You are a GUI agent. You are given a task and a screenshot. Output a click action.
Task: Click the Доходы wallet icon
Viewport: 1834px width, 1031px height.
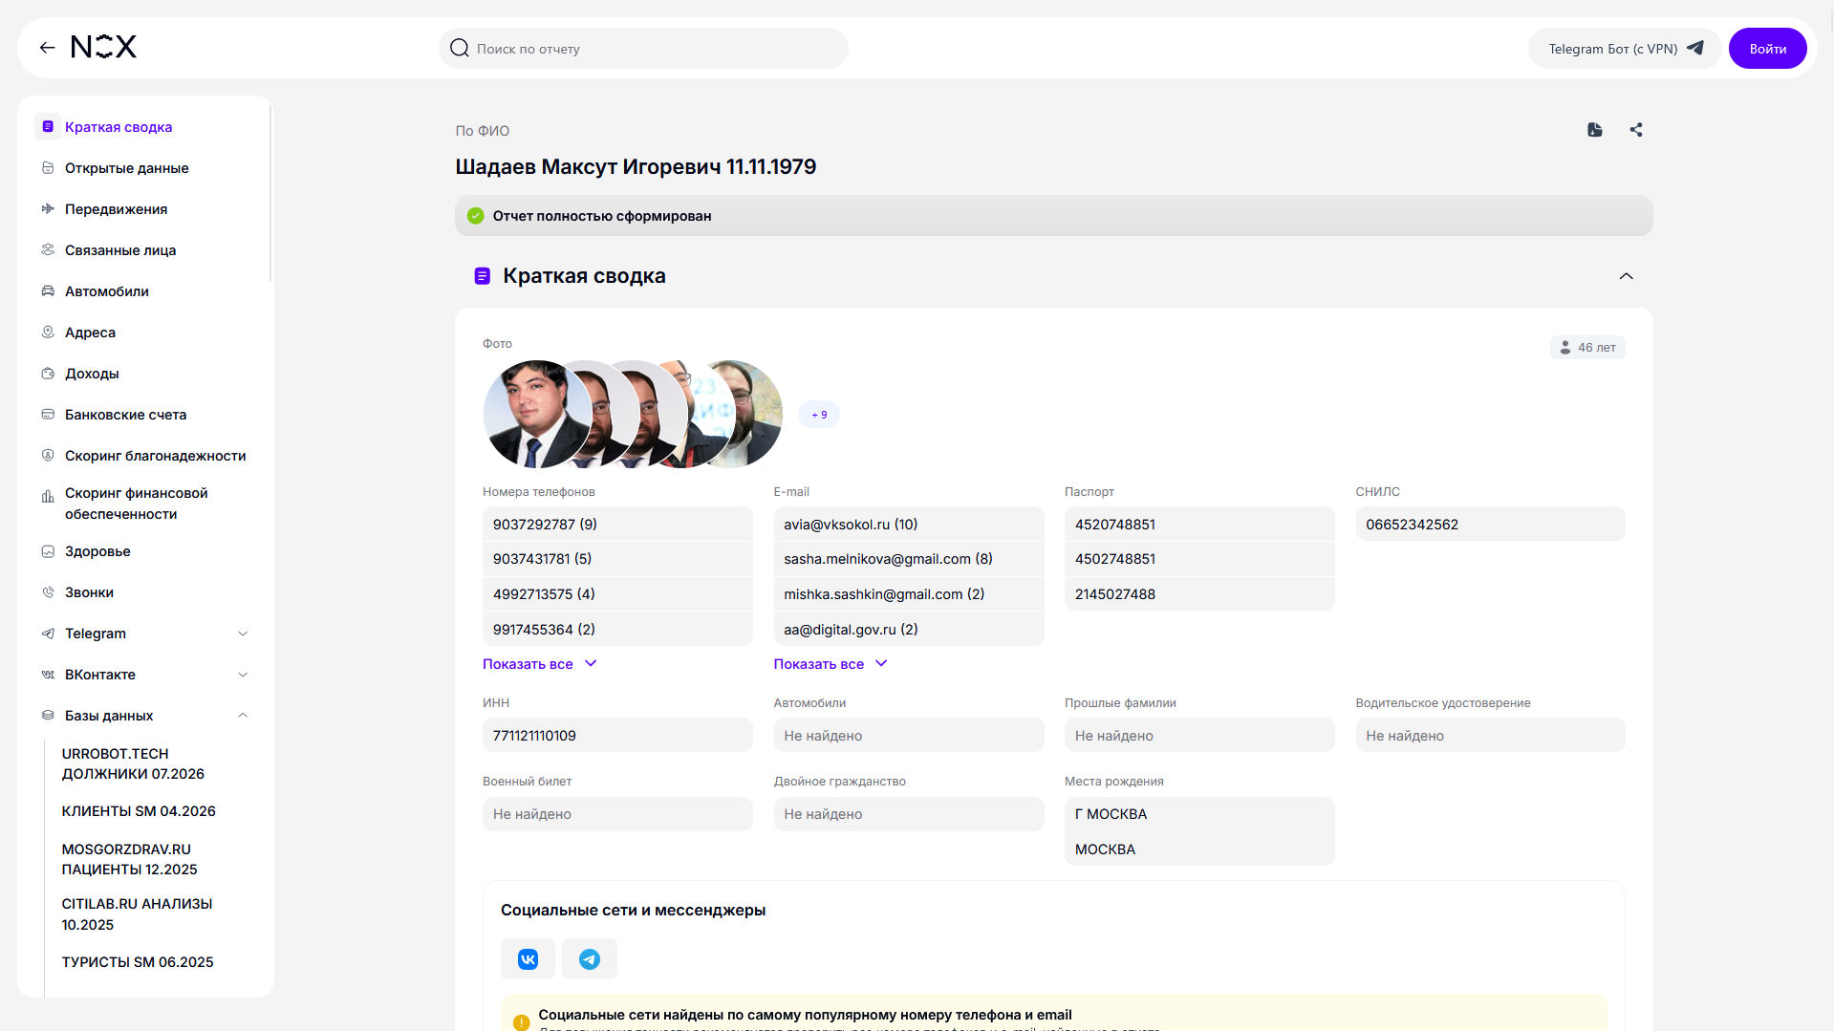coord(48,373)
